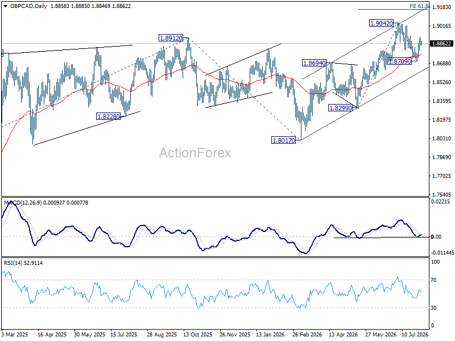Click the 1.87090 price label
Image resolution: width=455 pixels, height=341 pixels.
[x=400, y=61]
